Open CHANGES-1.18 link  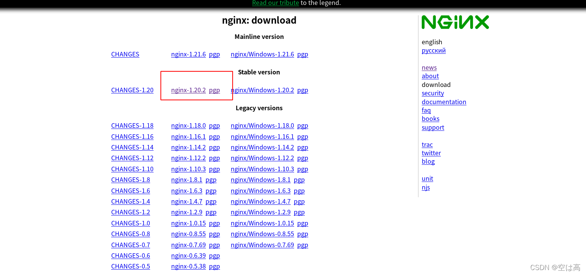tap(132, 125)
